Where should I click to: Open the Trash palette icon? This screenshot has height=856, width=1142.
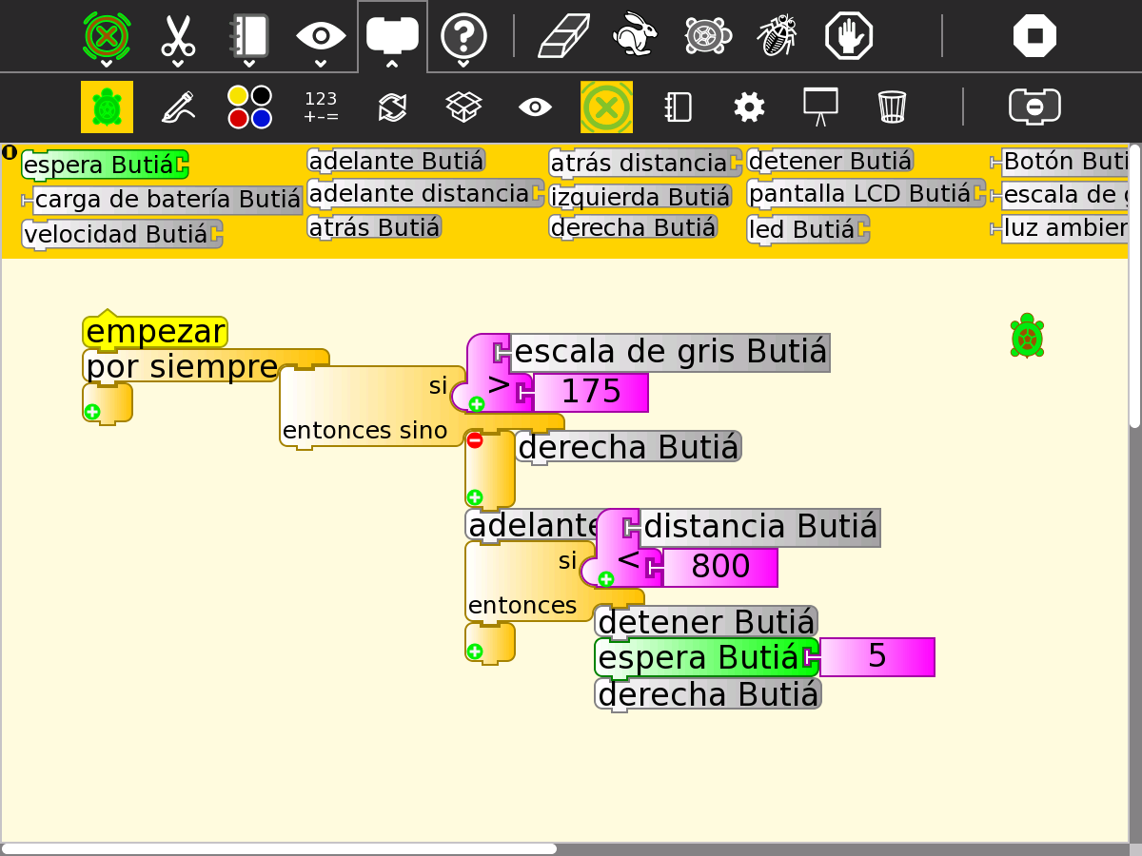[x=892, y=107]
